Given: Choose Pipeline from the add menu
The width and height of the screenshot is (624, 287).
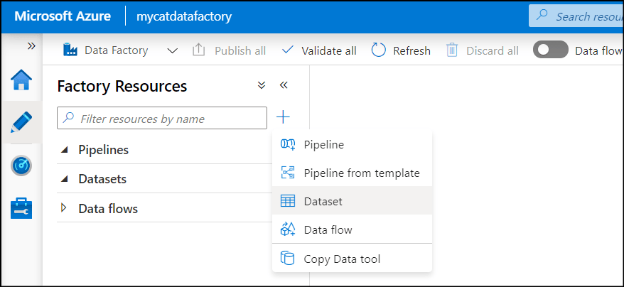Looking at the screenshot, I should click(352, 144).
